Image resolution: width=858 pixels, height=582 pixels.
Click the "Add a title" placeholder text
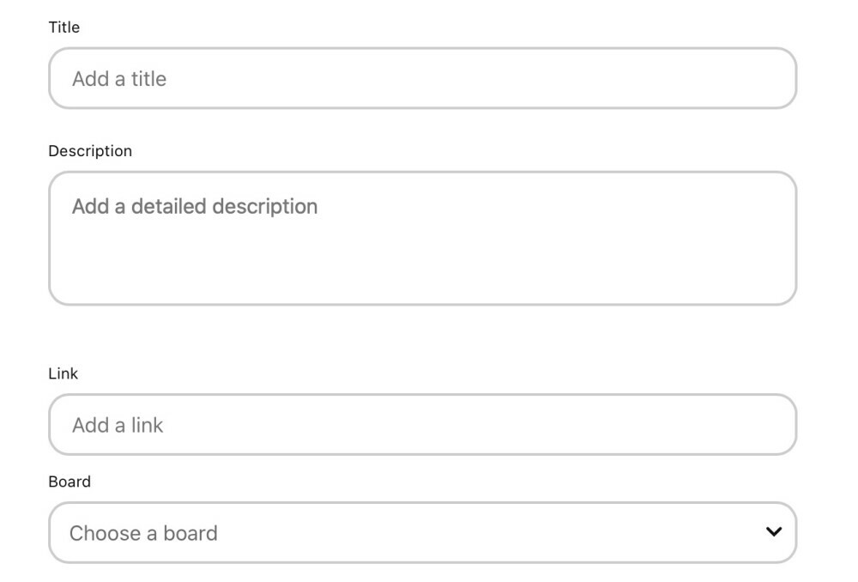119,79
